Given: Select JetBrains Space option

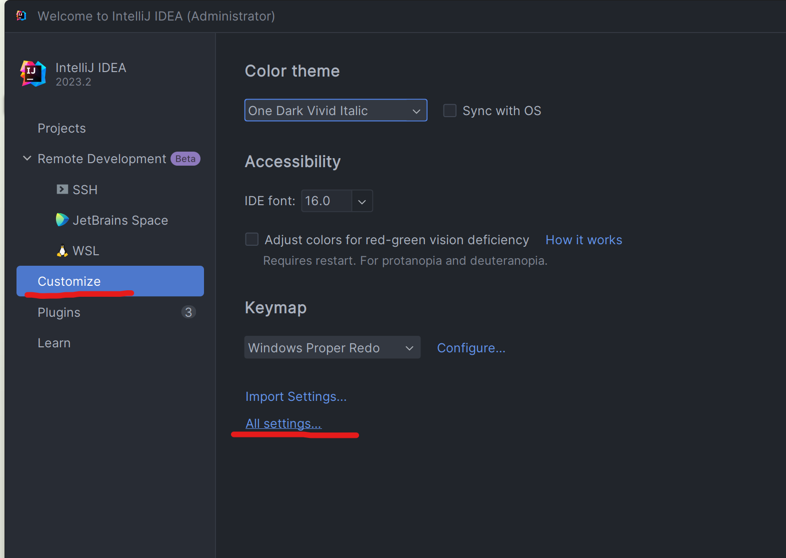Looking at the screenshot, I should pos(120,220).
